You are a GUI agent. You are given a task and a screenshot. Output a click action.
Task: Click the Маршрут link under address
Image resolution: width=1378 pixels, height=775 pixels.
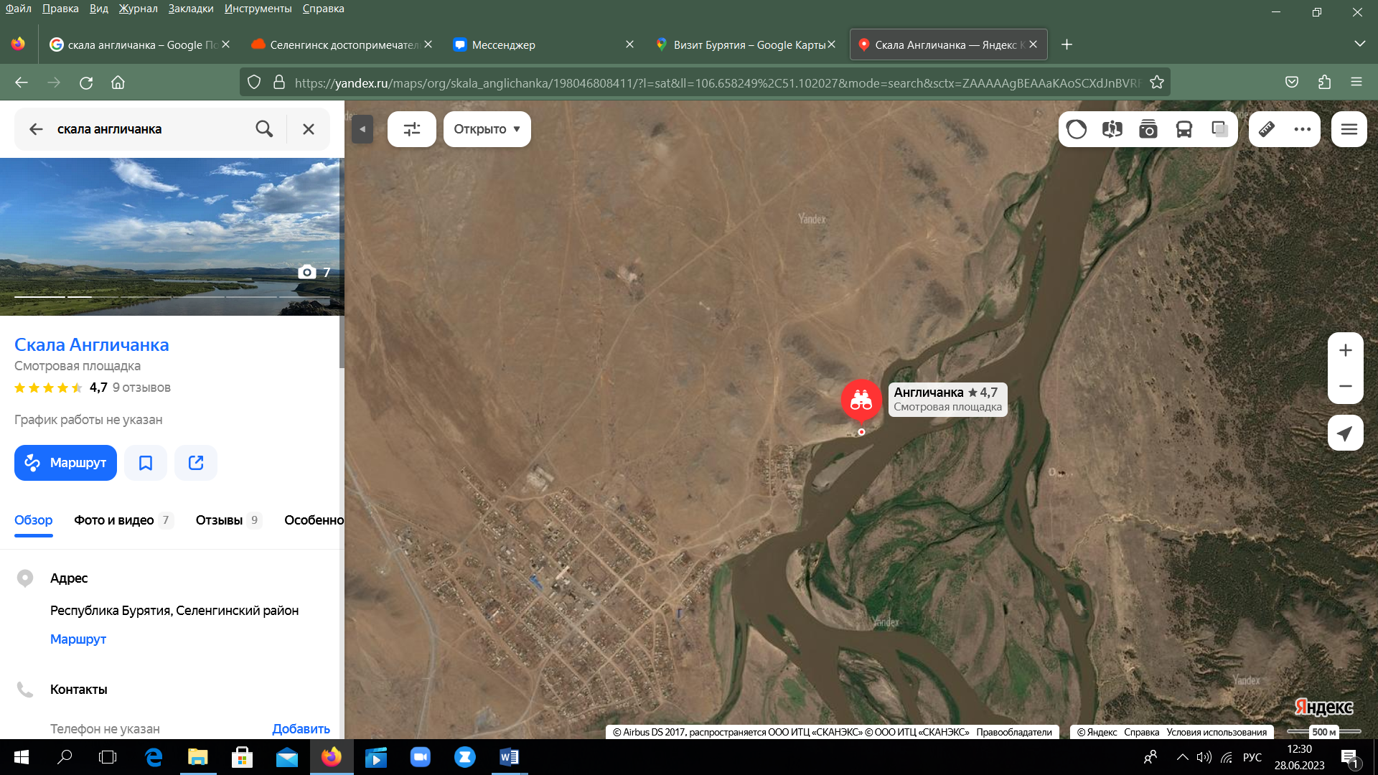78,639
